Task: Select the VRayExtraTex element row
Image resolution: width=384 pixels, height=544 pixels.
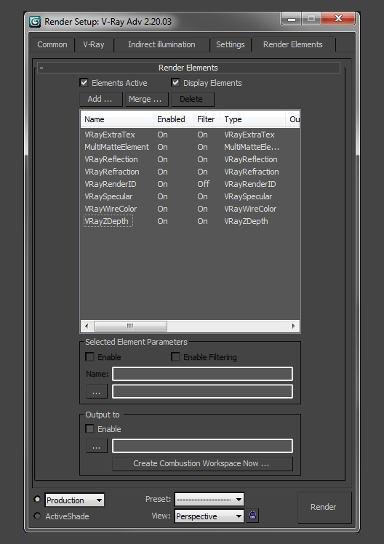Action: [190, 135]
